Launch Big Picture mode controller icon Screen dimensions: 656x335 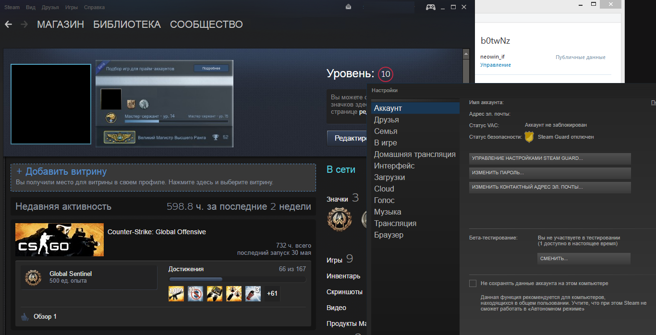pyautogui.click(x=431, y=7)
